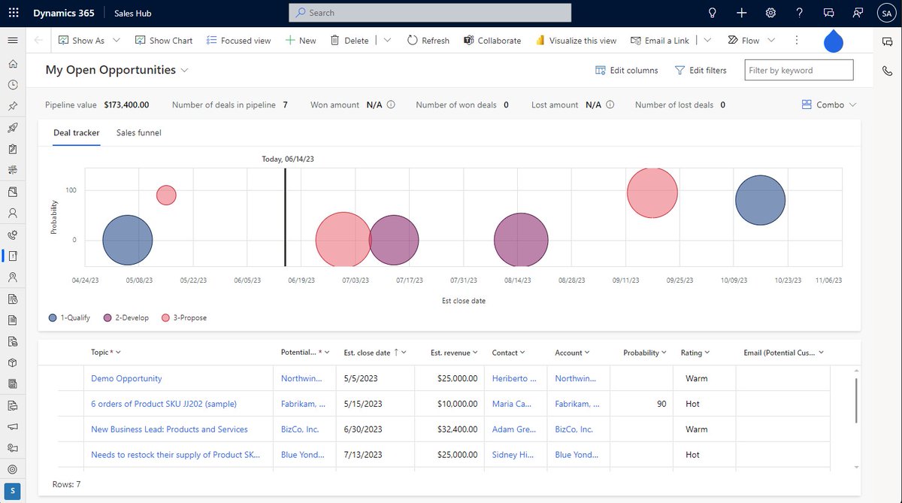Screen dimensions: 902x503
Task: Go to Home in the sidebar
Action: [12, 63]
